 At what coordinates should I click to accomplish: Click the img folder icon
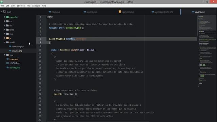7,34
